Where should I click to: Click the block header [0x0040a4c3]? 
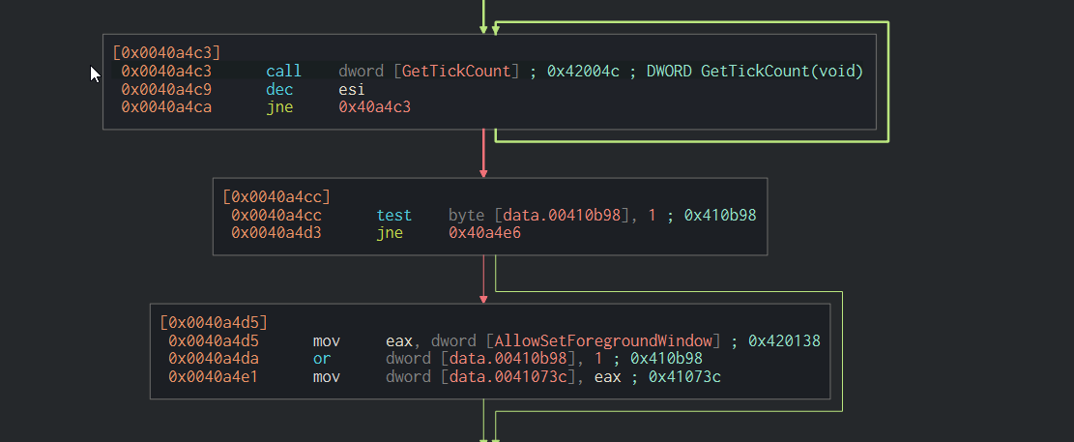coord(167,53)
